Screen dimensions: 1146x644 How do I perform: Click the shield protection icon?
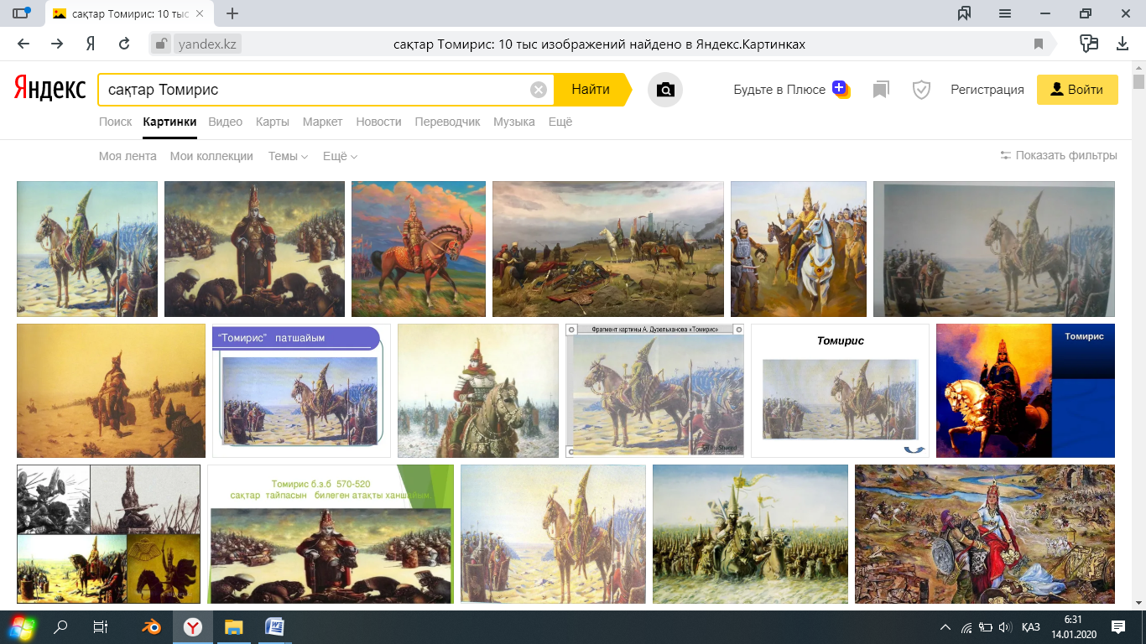(921, 90)
